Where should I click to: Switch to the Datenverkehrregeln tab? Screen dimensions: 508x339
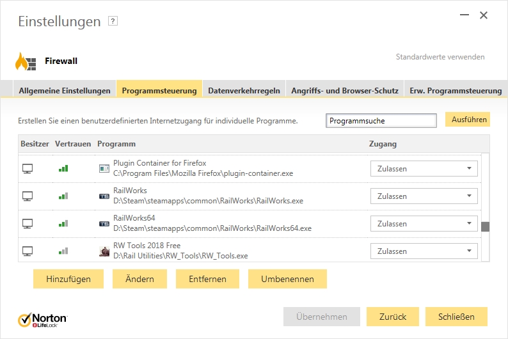[x=244, y=91]
